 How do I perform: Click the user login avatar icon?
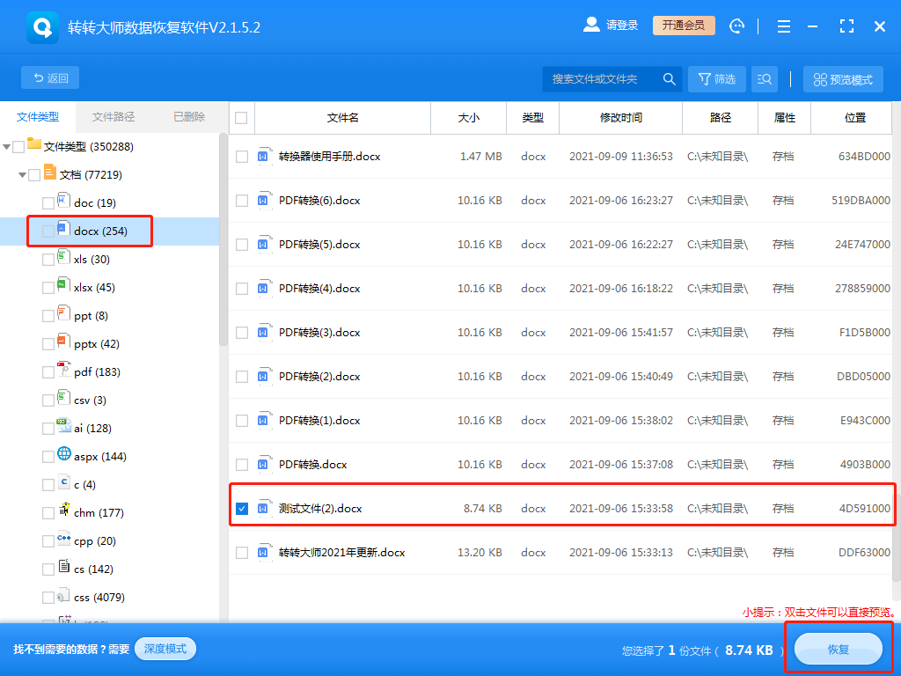point(591,25)
